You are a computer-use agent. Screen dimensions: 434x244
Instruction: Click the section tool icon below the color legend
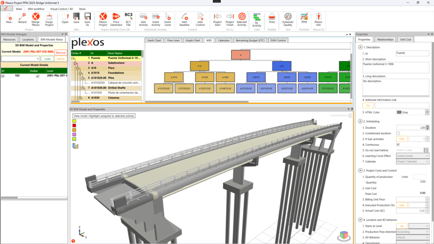coord(75,146)
